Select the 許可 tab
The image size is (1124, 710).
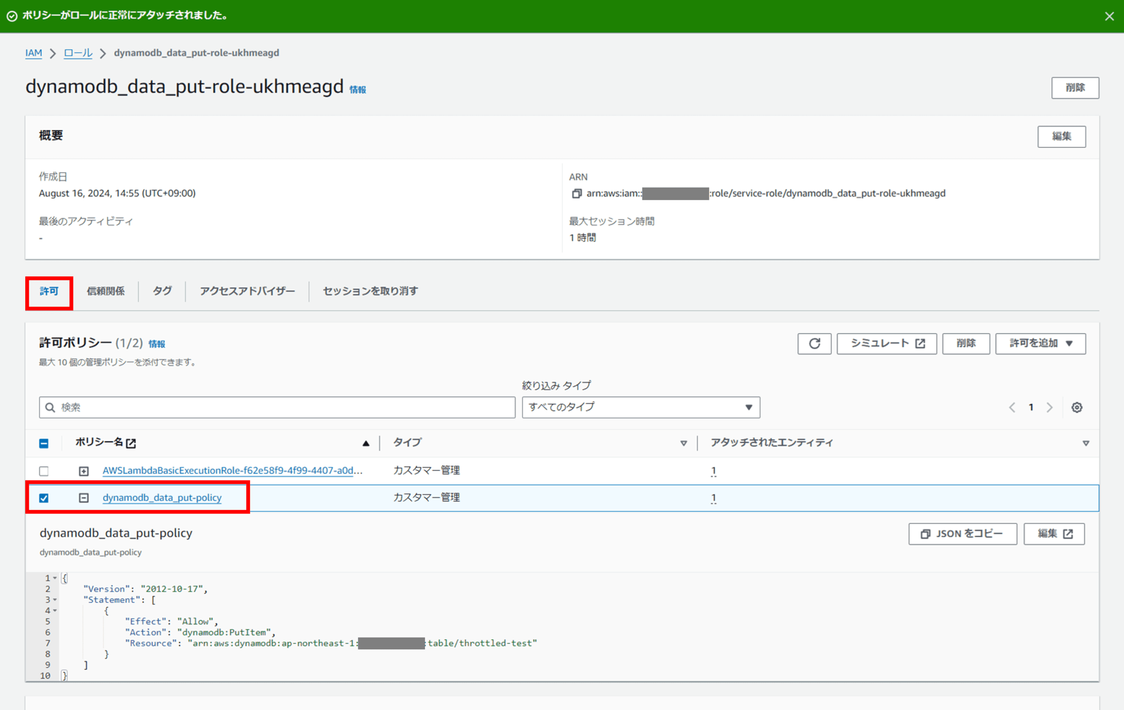49,291
